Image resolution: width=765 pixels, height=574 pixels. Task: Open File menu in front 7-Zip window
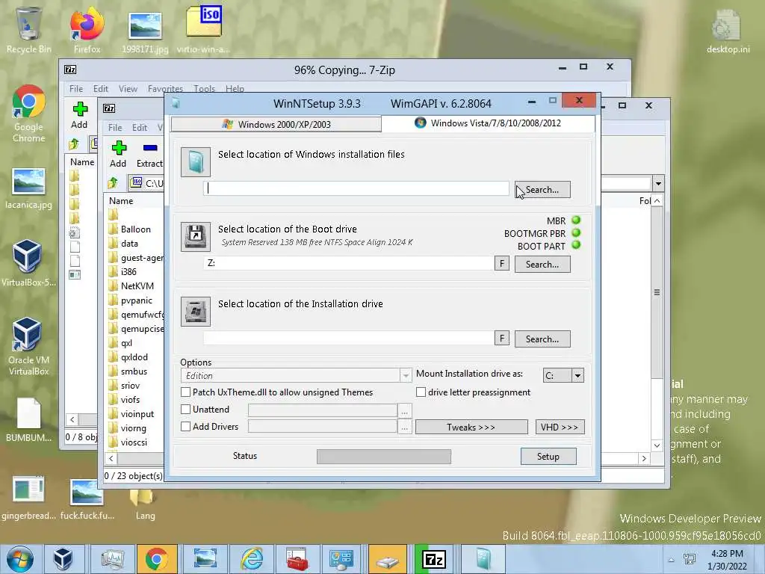coord(115,127)
